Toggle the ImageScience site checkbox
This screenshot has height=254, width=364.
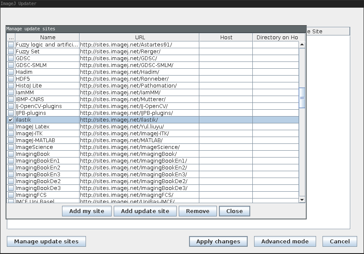11,147
